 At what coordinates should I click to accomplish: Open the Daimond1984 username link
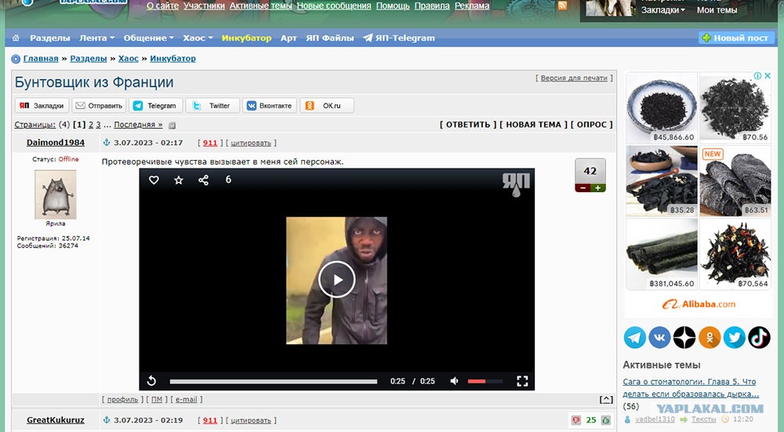(56, 143)
